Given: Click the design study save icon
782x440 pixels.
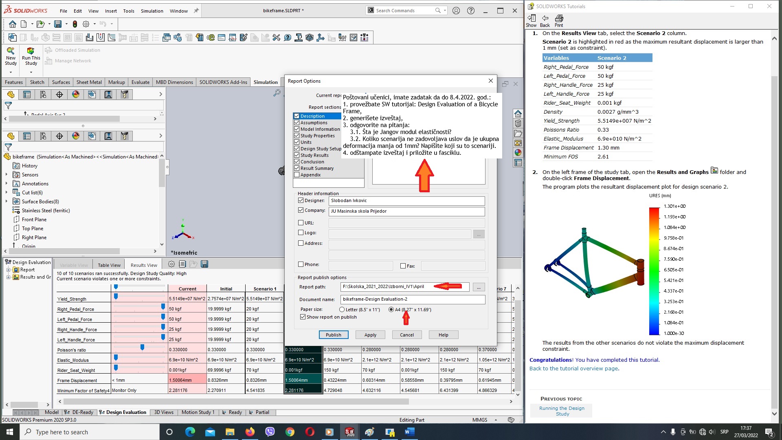Looking at the screenshot, I should 204,264.
